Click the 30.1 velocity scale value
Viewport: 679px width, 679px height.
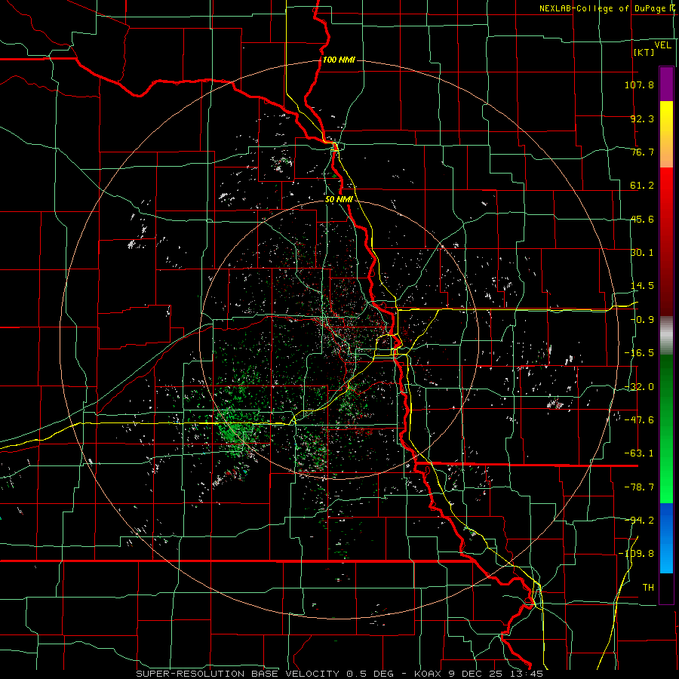[x=642, y=253]
